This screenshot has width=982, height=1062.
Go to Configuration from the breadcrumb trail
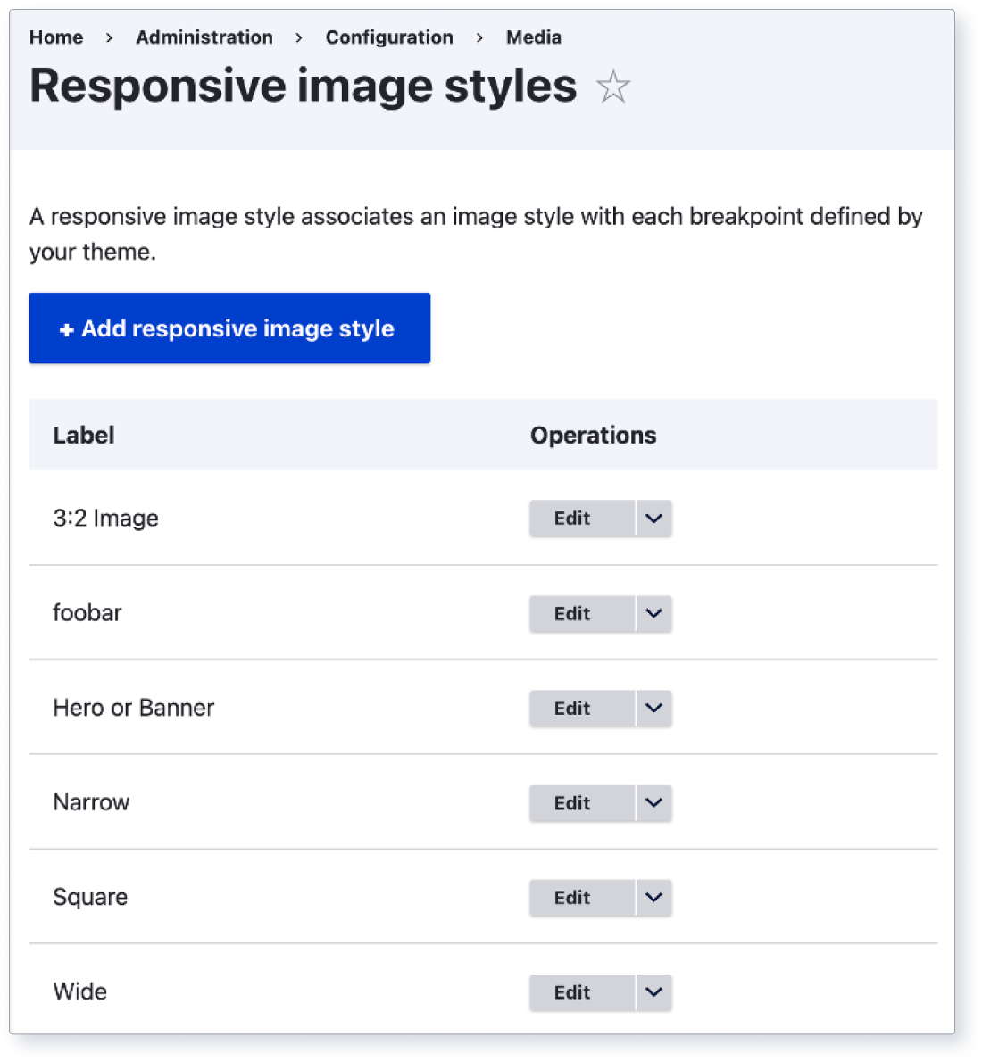pos(389,37)
